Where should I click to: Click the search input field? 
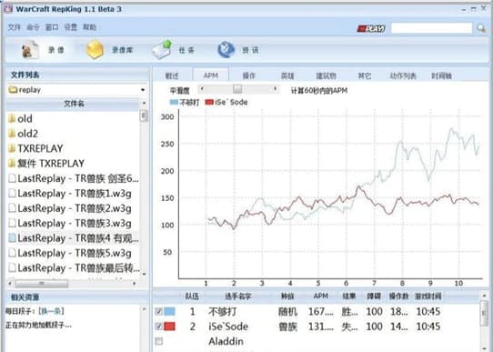pyautogui.click(x=432, y=28)
